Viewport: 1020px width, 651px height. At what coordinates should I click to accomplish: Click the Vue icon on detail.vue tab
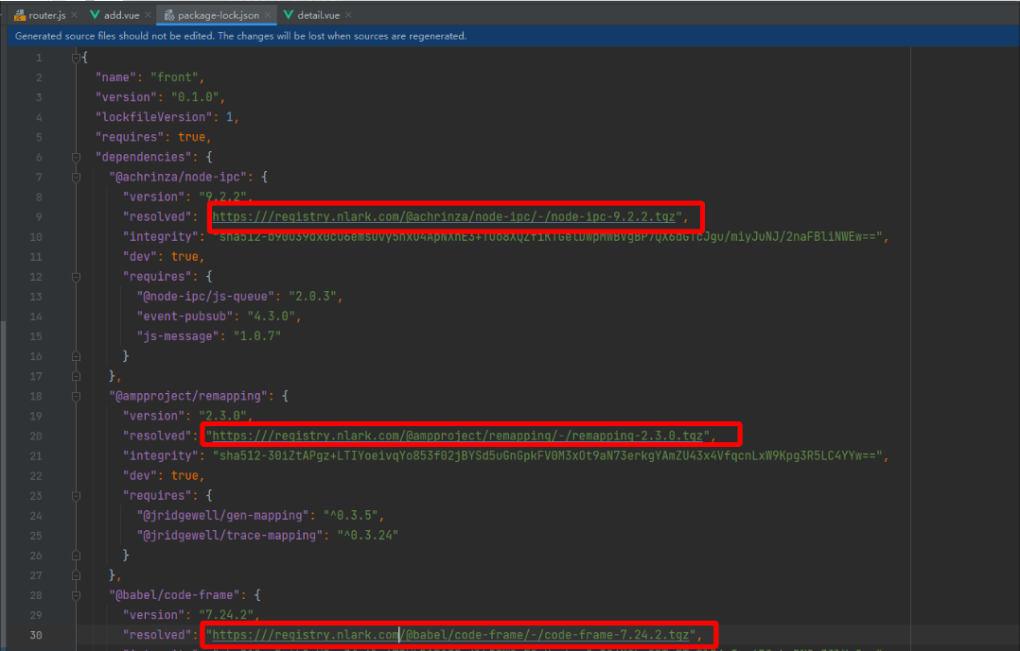289,15
